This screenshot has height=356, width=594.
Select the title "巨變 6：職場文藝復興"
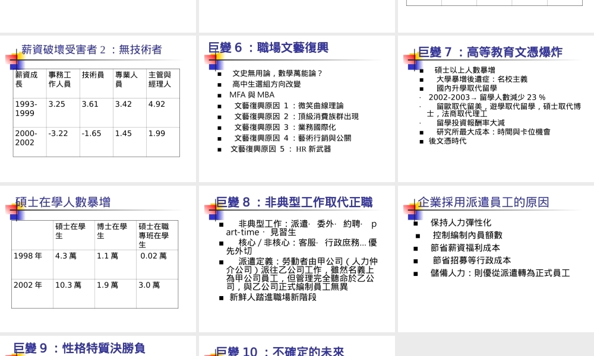(267, 48)
